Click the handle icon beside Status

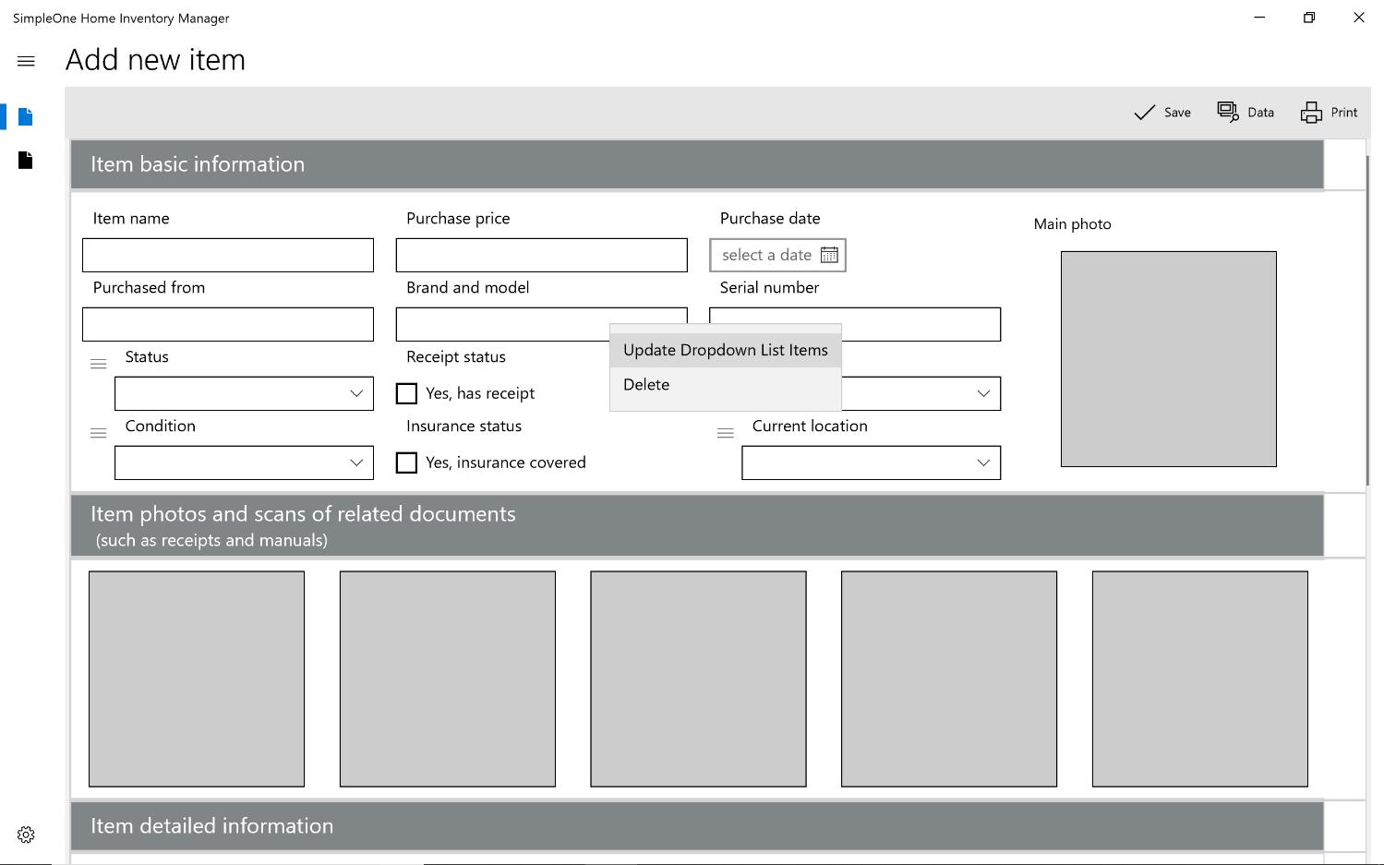tap(98, 364)
